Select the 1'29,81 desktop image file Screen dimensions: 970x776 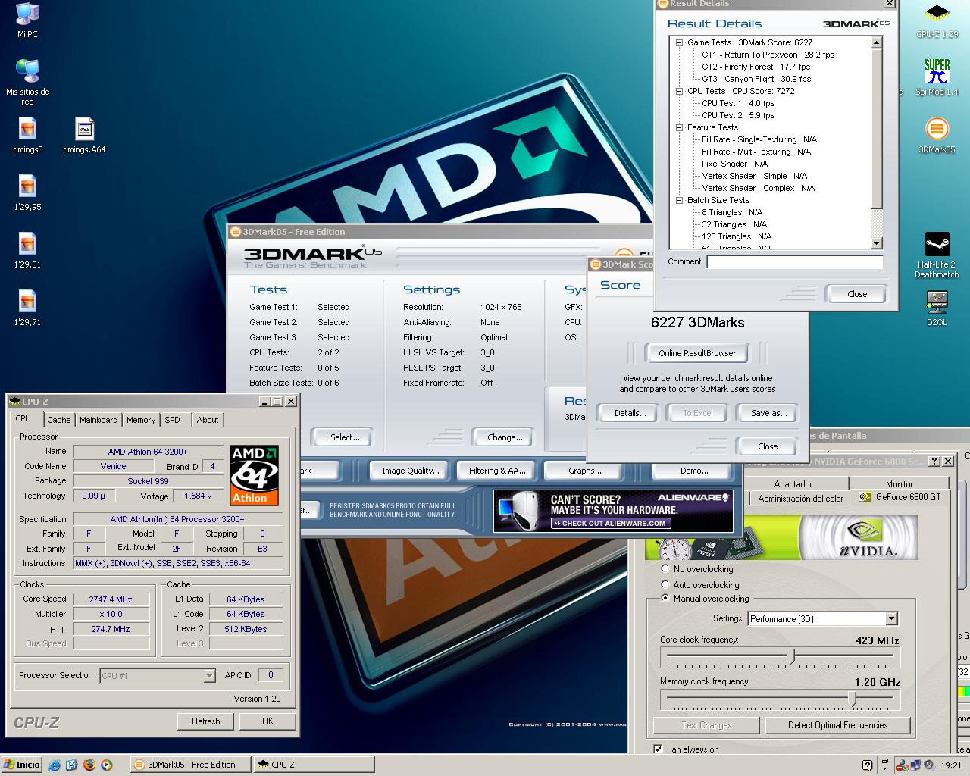(27, 250)
